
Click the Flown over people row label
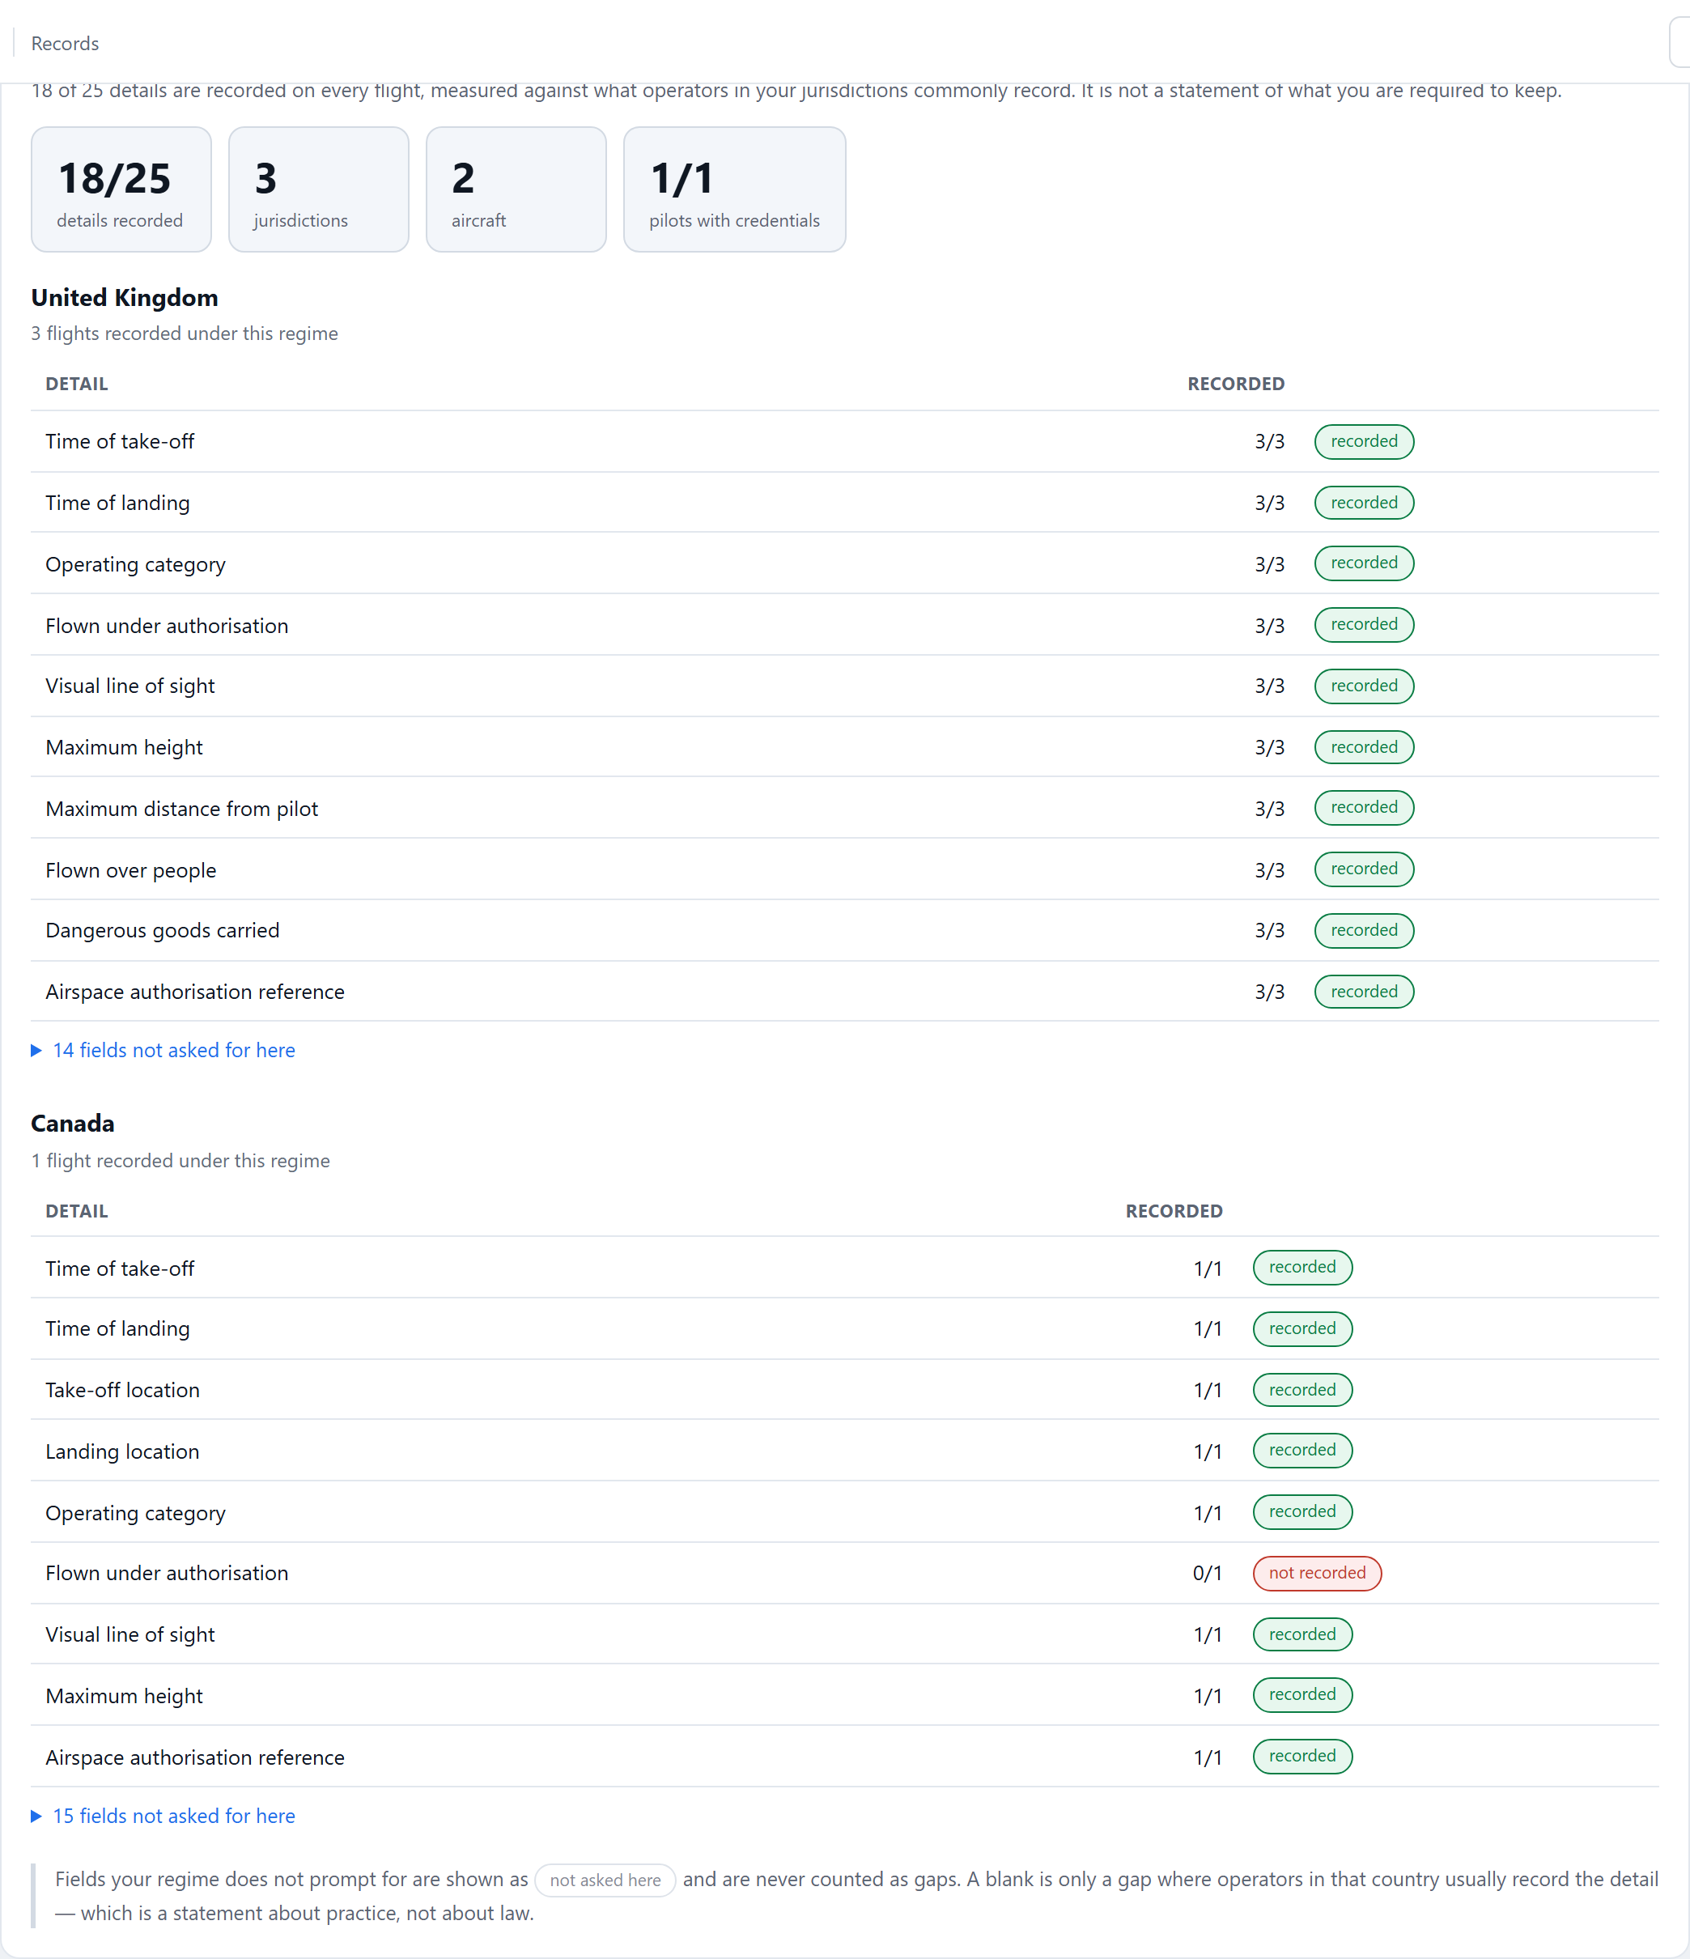pyautogui.click(x=130, y=871)
